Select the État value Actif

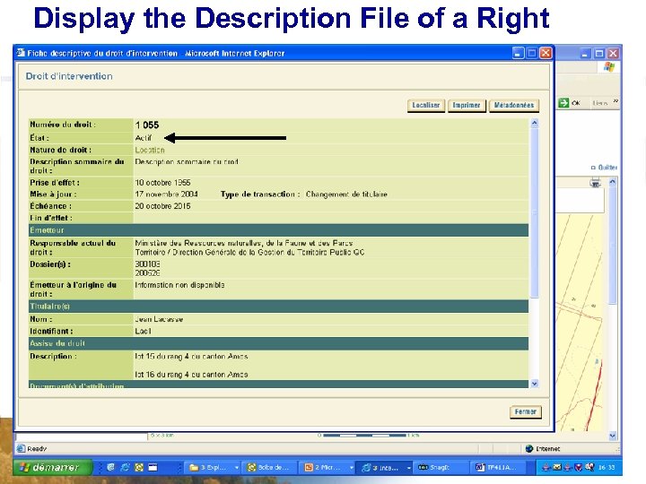[x=144, y=138]
